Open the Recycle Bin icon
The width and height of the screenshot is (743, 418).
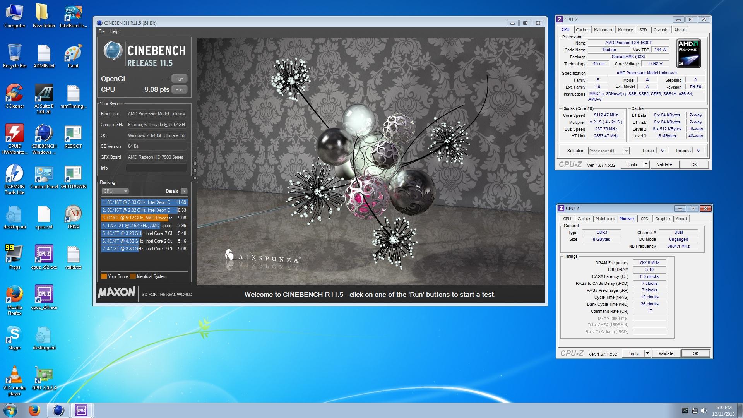[x=15, y=57]
